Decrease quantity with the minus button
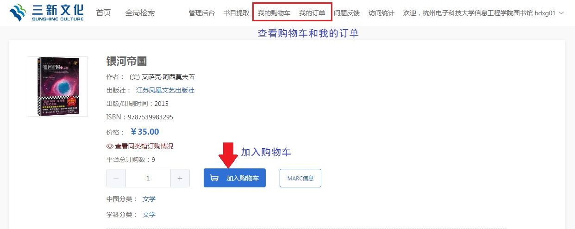The width and height of the screenshot is (575, 229). pos(116,178)
